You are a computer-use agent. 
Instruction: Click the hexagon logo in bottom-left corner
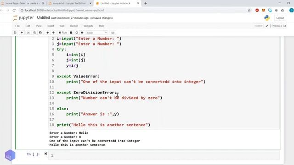click(10, 155)
